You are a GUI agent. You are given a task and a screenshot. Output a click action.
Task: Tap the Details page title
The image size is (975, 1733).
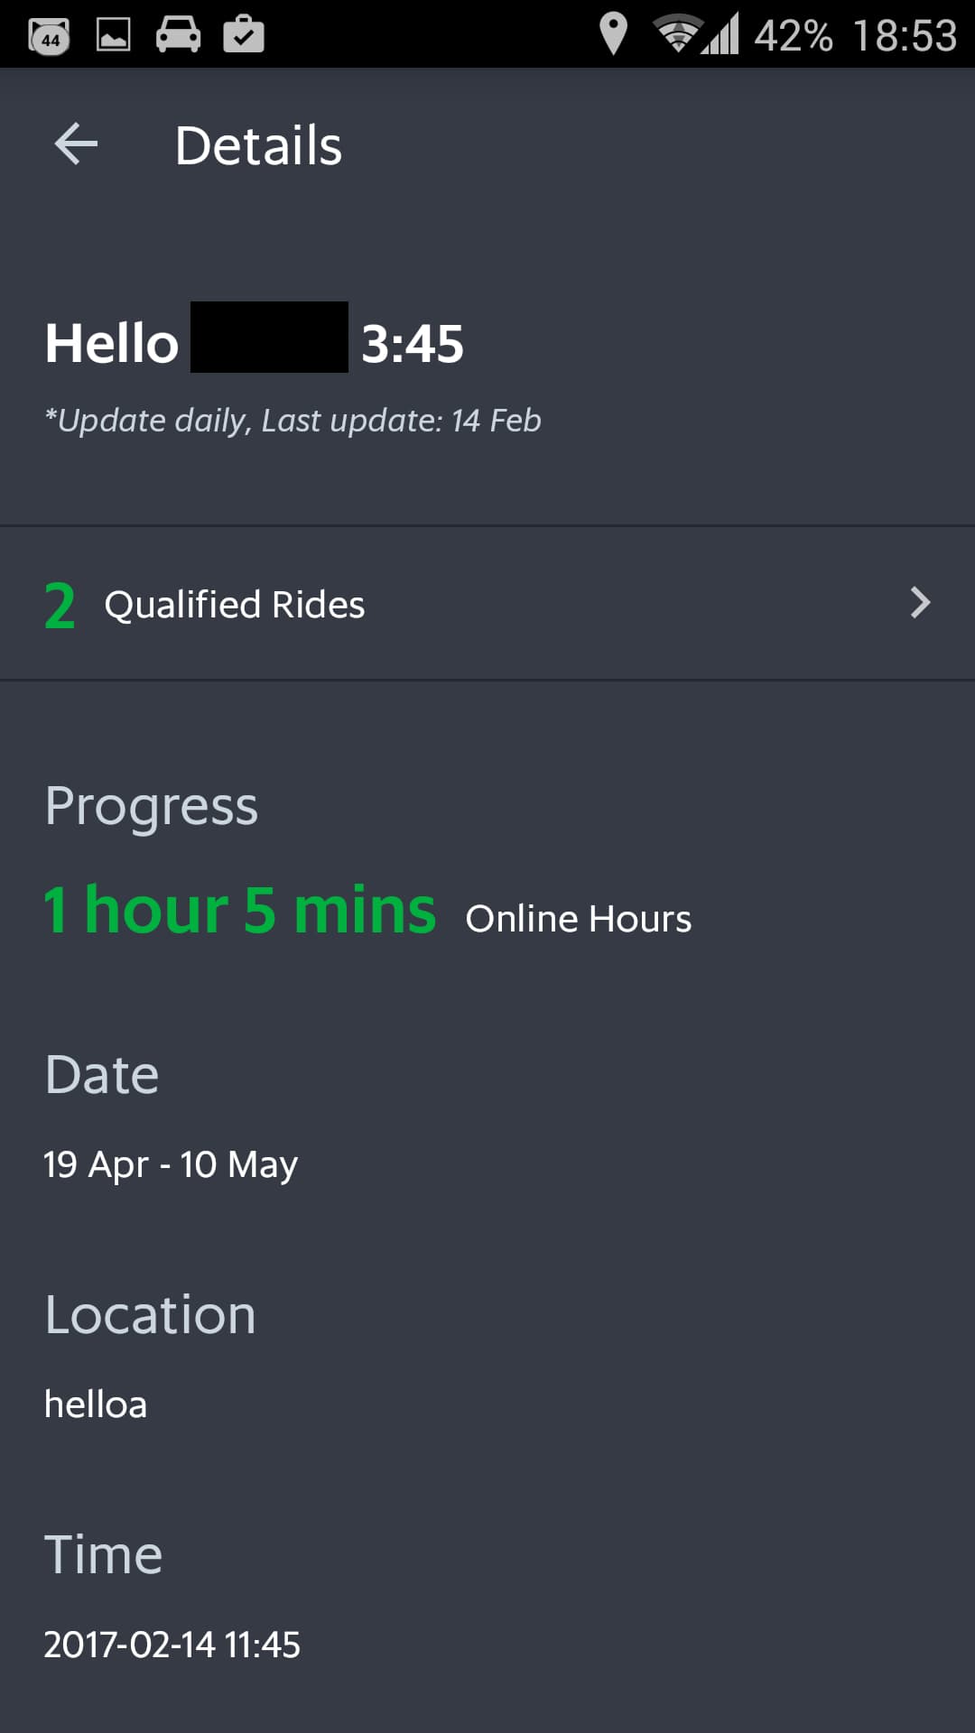[x=258, y=145]
